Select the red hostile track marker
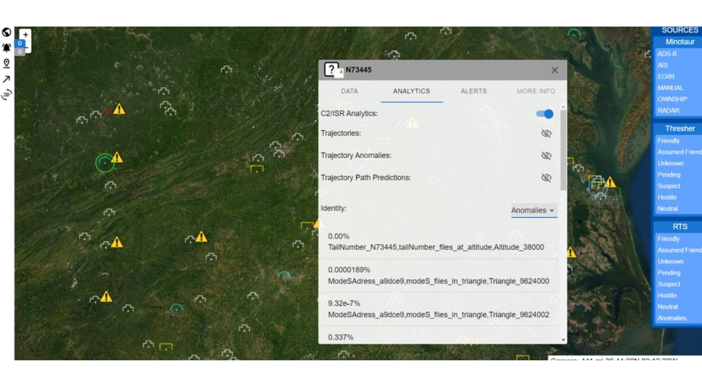This screenshot has width=702, height=387. point(107,112)
